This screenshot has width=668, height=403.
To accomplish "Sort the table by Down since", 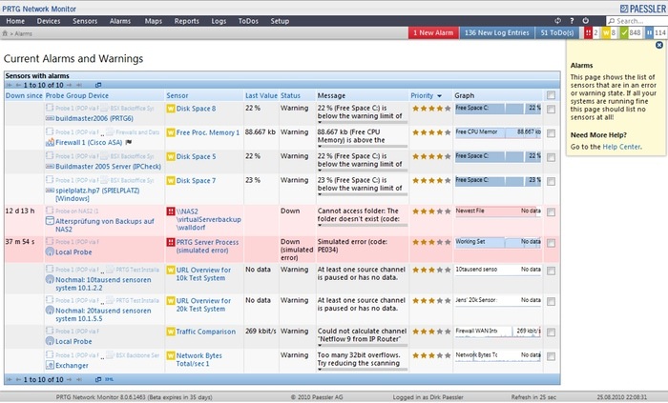I will tap(24, 95).
